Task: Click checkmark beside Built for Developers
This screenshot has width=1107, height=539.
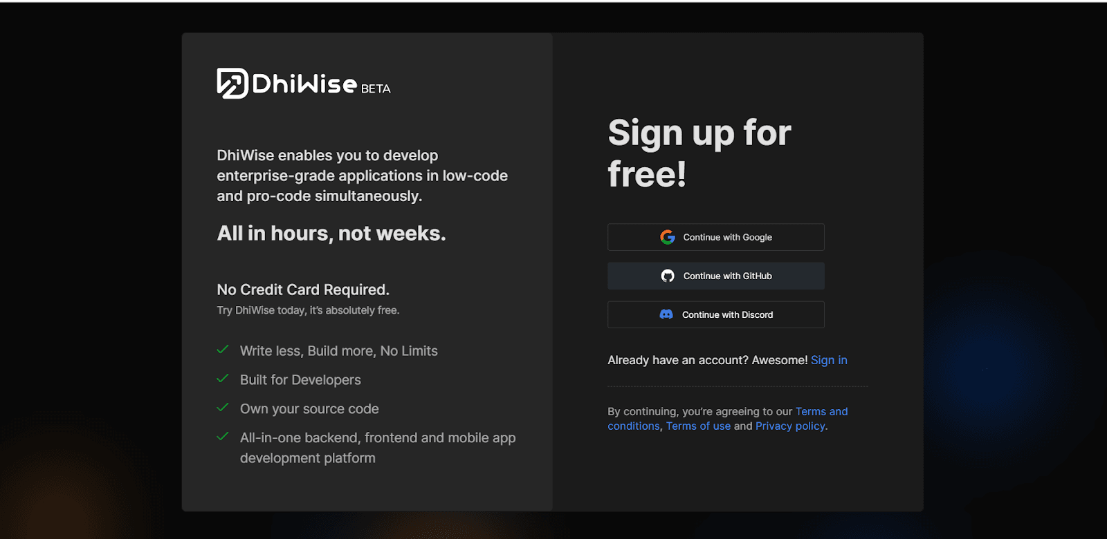Action: [223, 379]
